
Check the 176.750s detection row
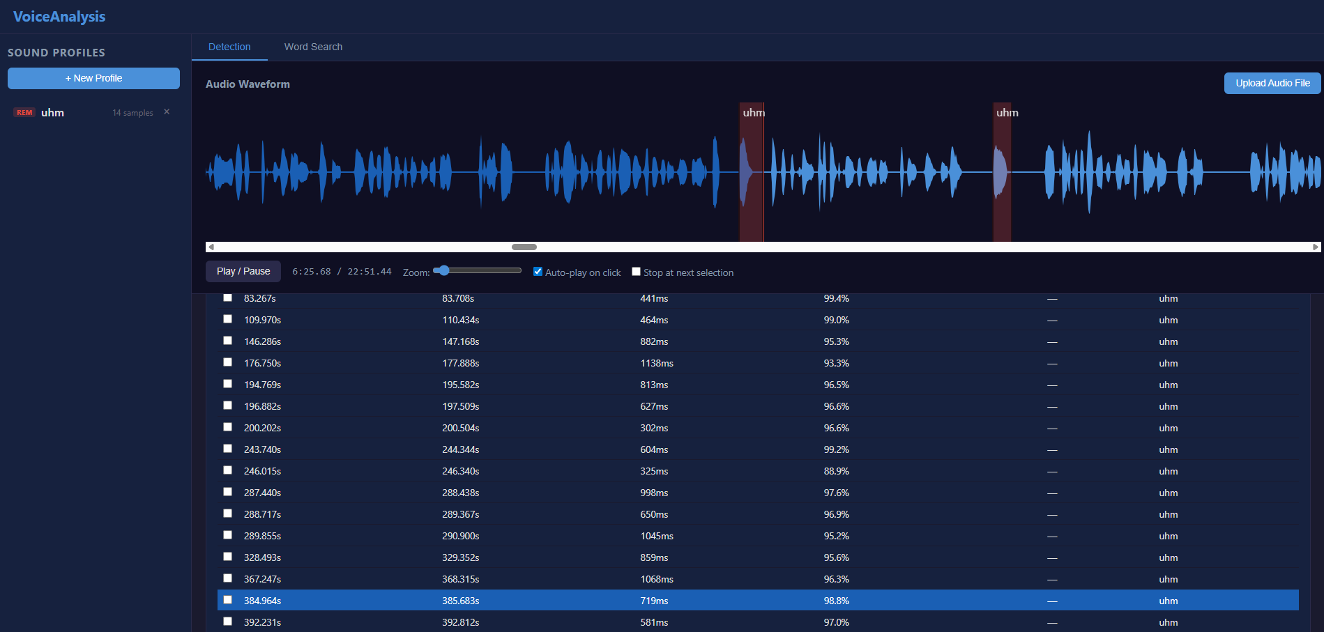point(227,362)
